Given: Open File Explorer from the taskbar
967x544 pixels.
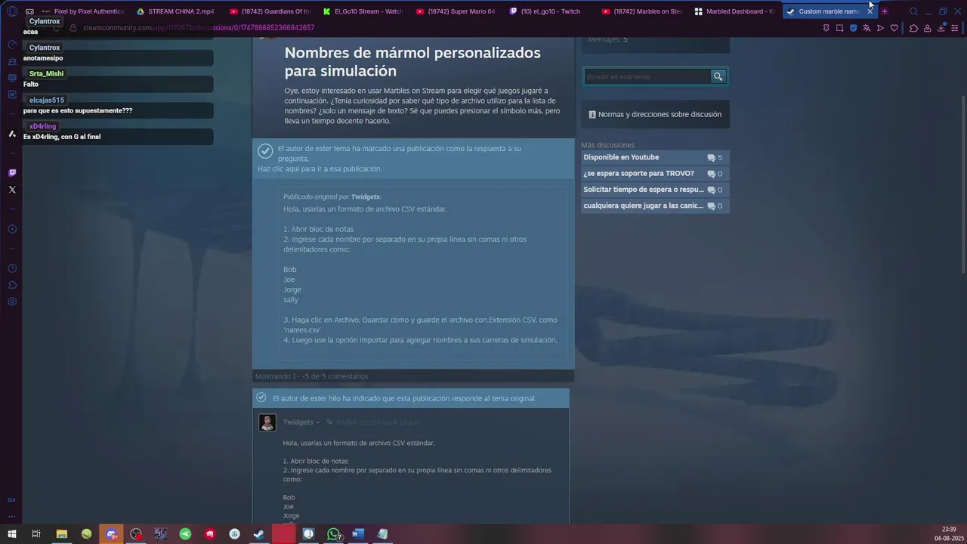Looking at the screenshot, I should [62, 534].
